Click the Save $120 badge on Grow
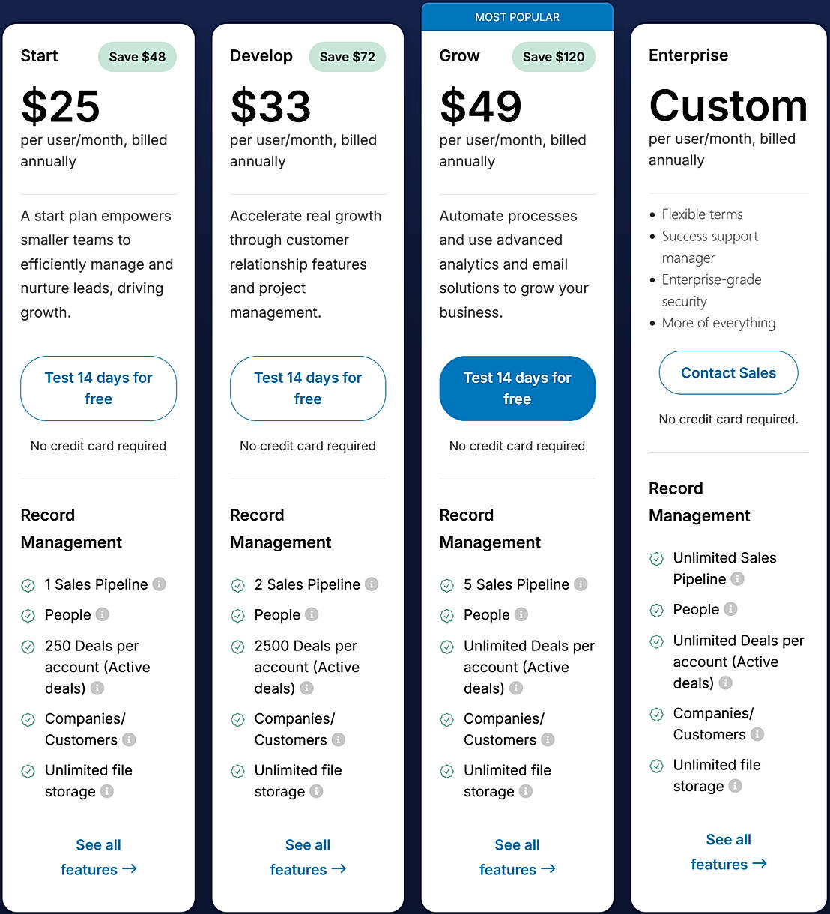 [x=554, y=57]
